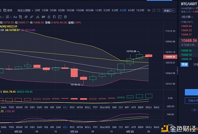Image resolution: width=198 pixels, height=134 pixels.
Task: Delete drawings with the trash icon
Action: click(x=65, y=17)
